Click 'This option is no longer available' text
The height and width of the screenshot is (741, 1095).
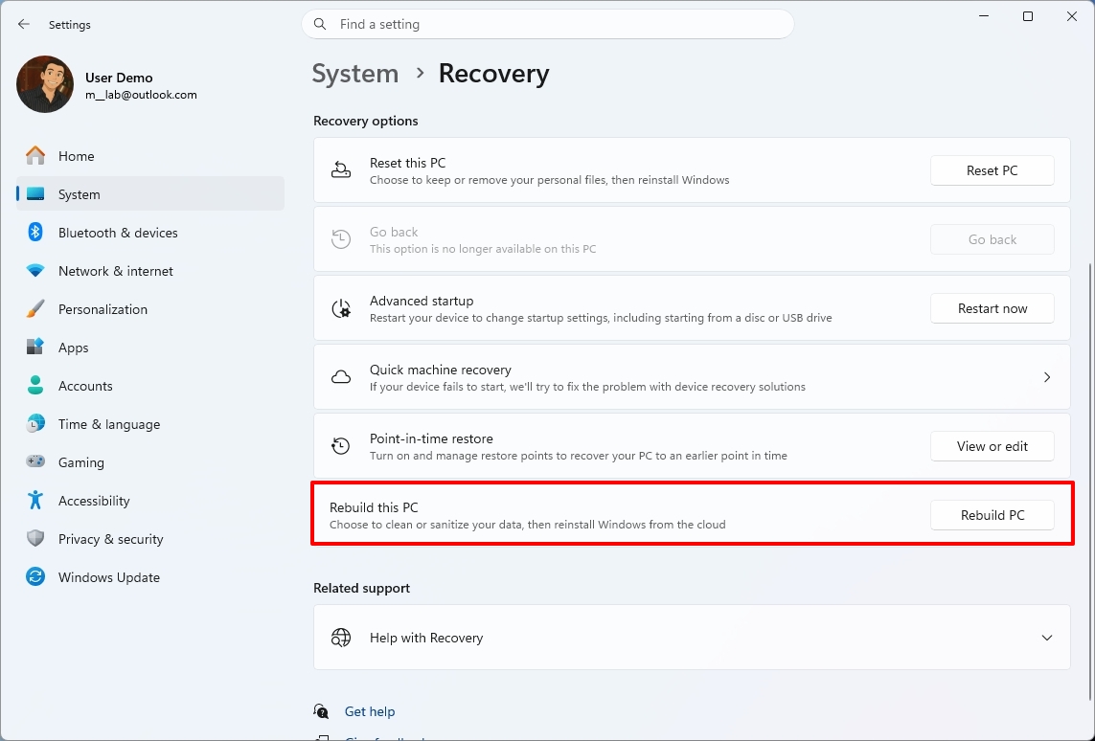tap(483, 248)
